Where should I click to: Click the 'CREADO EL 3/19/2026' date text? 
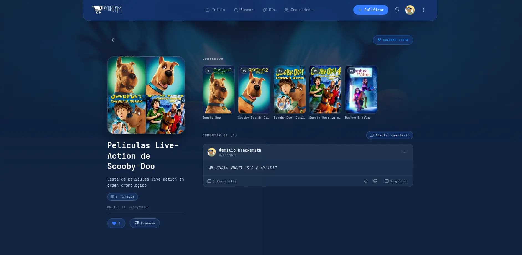pyautogui.click(x=127, y=207)
